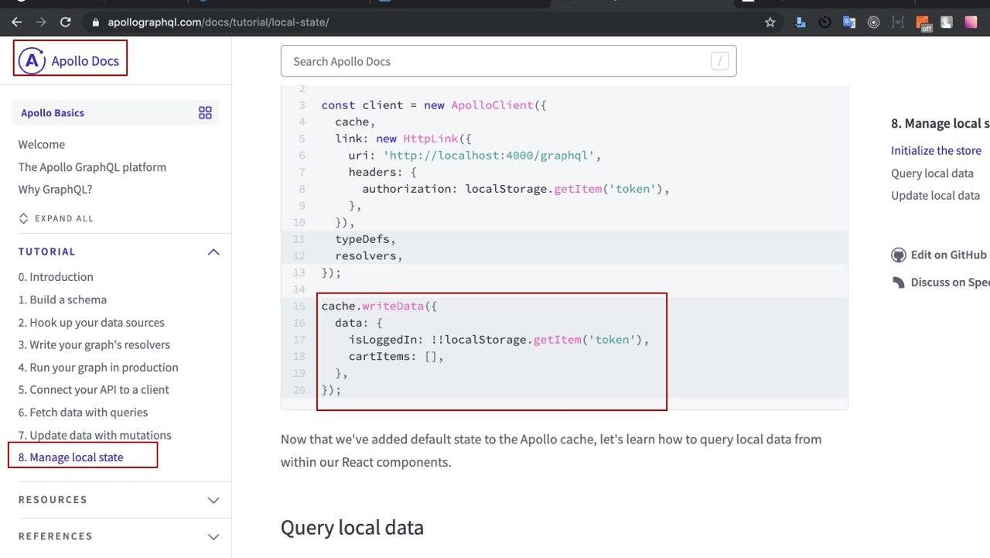The image size is (990, 558).
Task: Click the lock icon in the address bar
Action: [97, 22]
